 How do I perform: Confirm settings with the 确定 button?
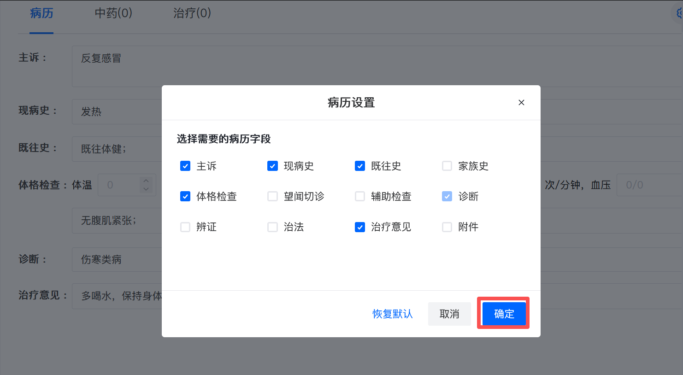[504, 314]
